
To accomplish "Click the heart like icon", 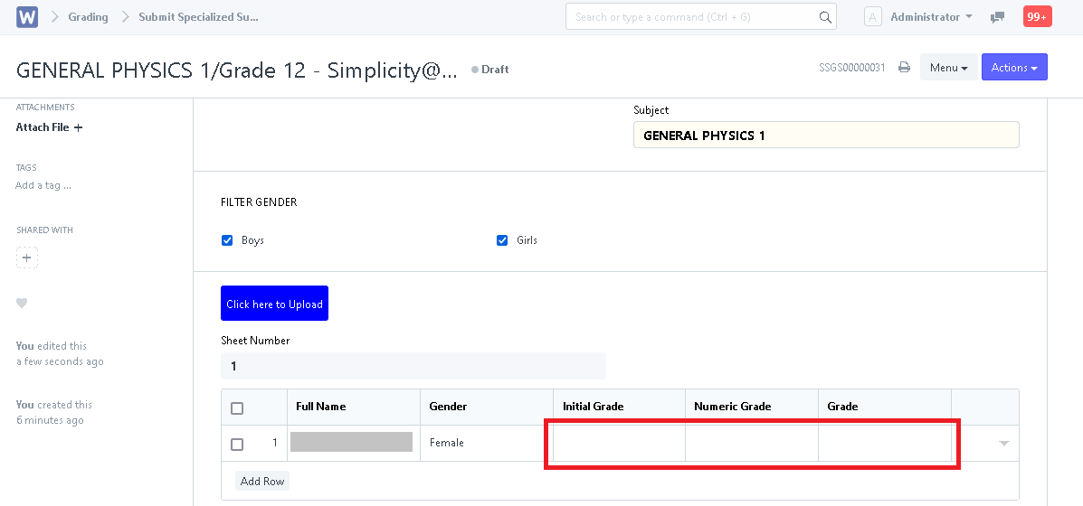I will click(22, 303).
